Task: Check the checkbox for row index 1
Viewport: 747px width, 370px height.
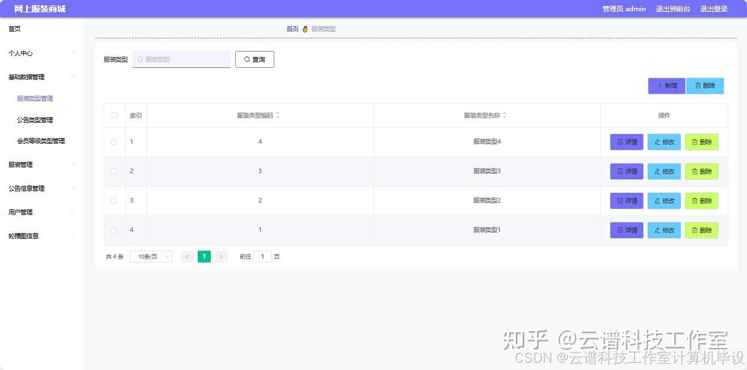Action: (x=114, y=142)
